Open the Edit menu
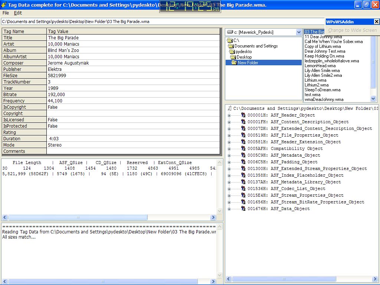 18,13
